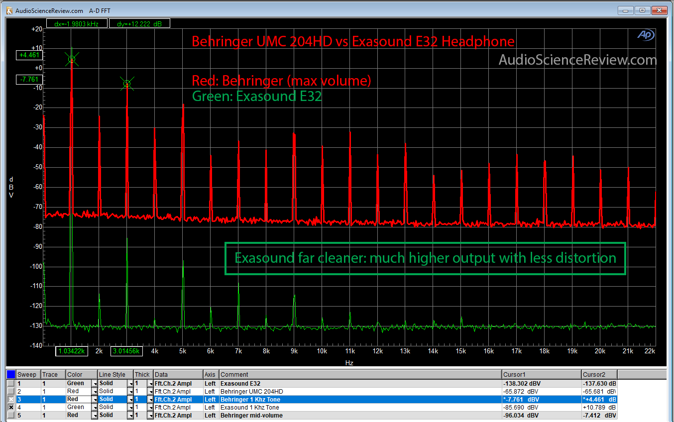Image resolution: width=674 pixels, height=422 pixels.
Task: Click the -7.761 cursor level readout
Action: pos(29,79)
